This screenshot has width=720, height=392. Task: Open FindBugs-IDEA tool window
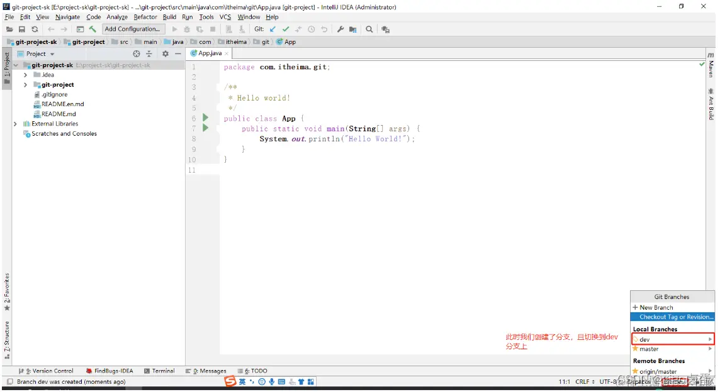click(110, 371)
